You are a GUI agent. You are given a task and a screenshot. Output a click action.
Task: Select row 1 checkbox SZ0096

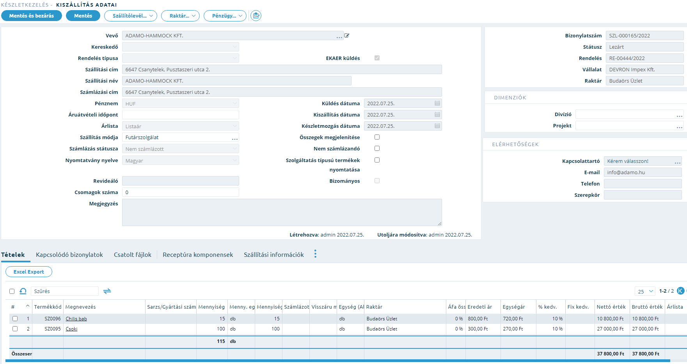point(15,318)
